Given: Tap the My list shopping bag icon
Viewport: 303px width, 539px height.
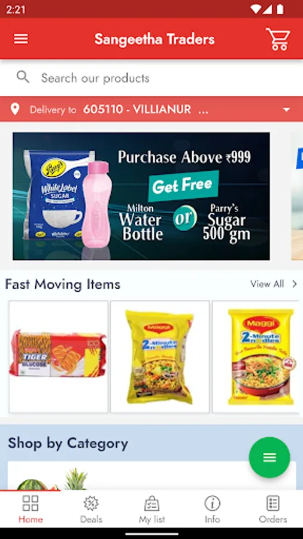Looking at the screenshot, I should click(151, 504).
